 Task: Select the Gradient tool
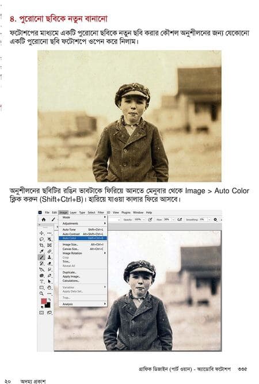(x=41, y=269)
